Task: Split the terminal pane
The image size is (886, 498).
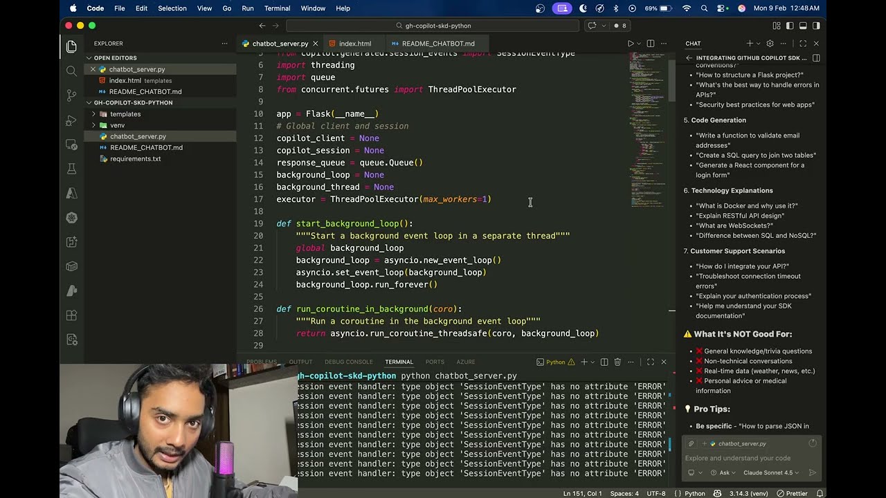Action: coord(604,362)
